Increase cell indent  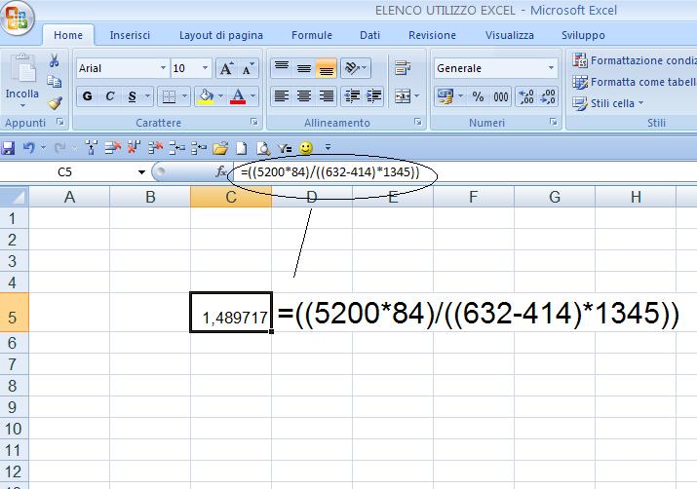pos(373,96)
